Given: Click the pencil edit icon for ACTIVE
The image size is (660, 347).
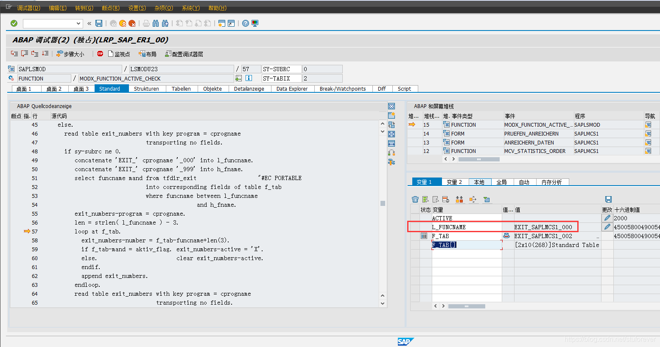Looking at the screenshot, I should click(607, 218).
